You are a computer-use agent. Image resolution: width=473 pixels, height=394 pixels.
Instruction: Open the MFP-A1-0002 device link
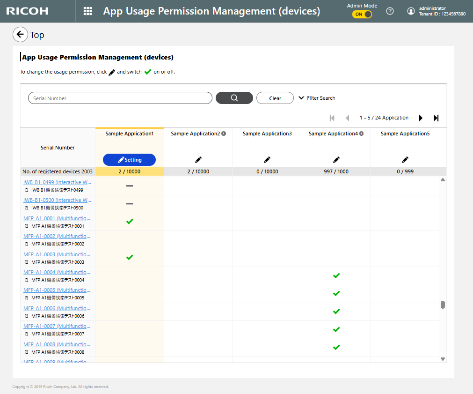[x=57, y=236]
